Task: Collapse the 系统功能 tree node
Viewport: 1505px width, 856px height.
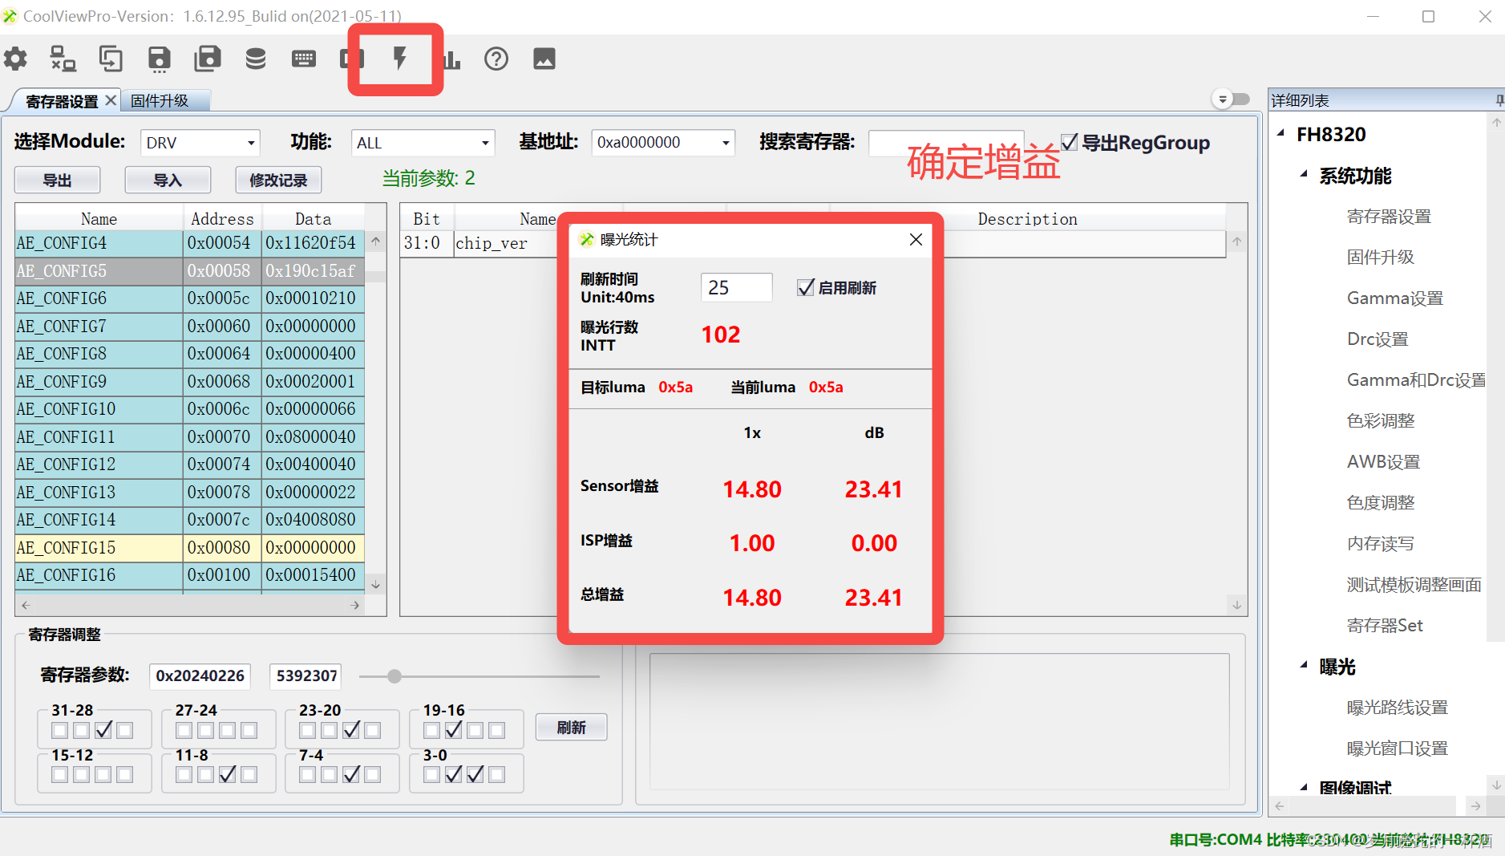Action: point(1304,174)
